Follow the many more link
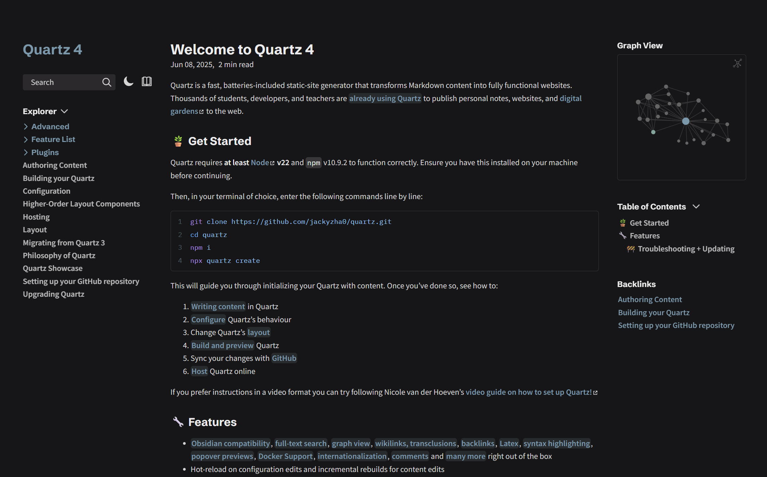This screenshot has height=477, width=767. coord(466,456)
